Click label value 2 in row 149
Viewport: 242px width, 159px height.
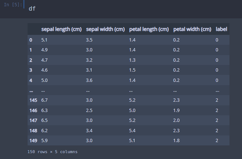coord(217,141)
